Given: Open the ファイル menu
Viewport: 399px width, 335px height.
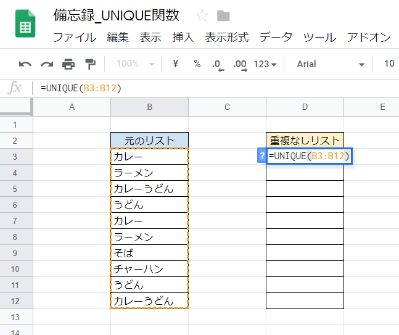Looking at the screenshot, I should 75,38.
